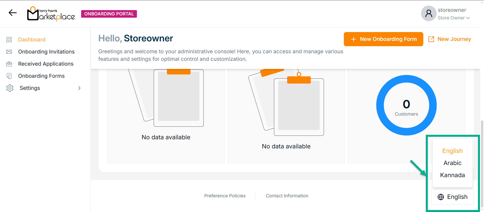Click the Onboarding Invitations envelope icon

(9, 52)
